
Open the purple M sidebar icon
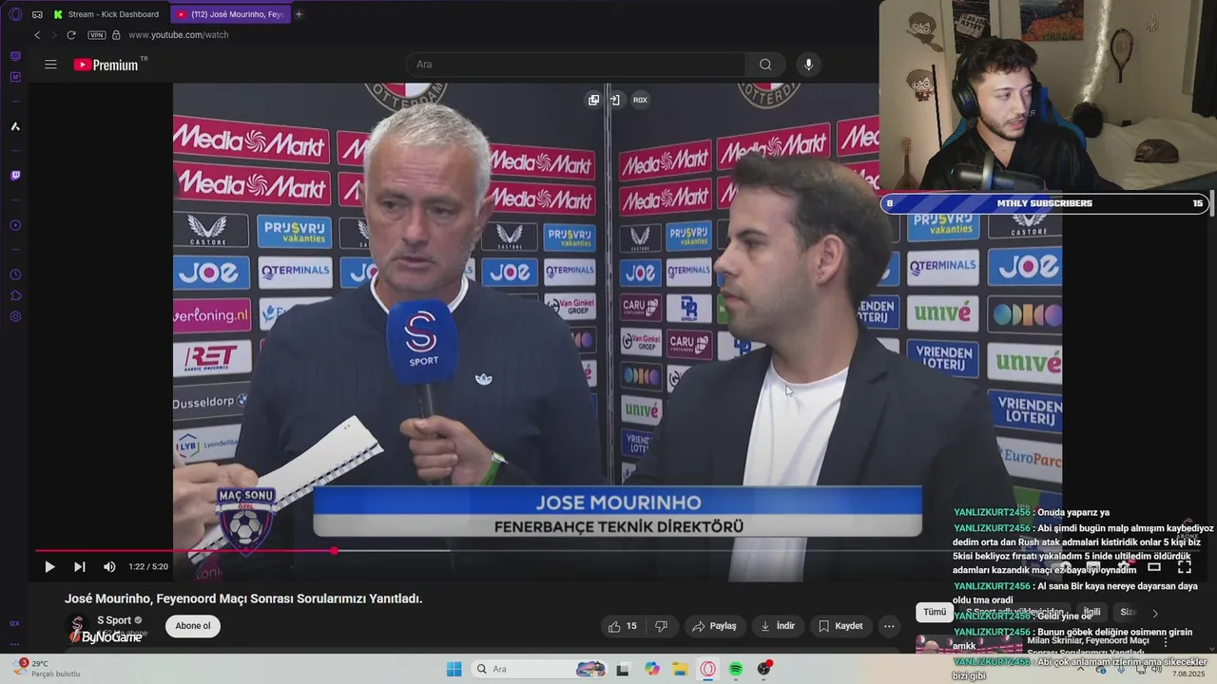[x=15, y=77]
